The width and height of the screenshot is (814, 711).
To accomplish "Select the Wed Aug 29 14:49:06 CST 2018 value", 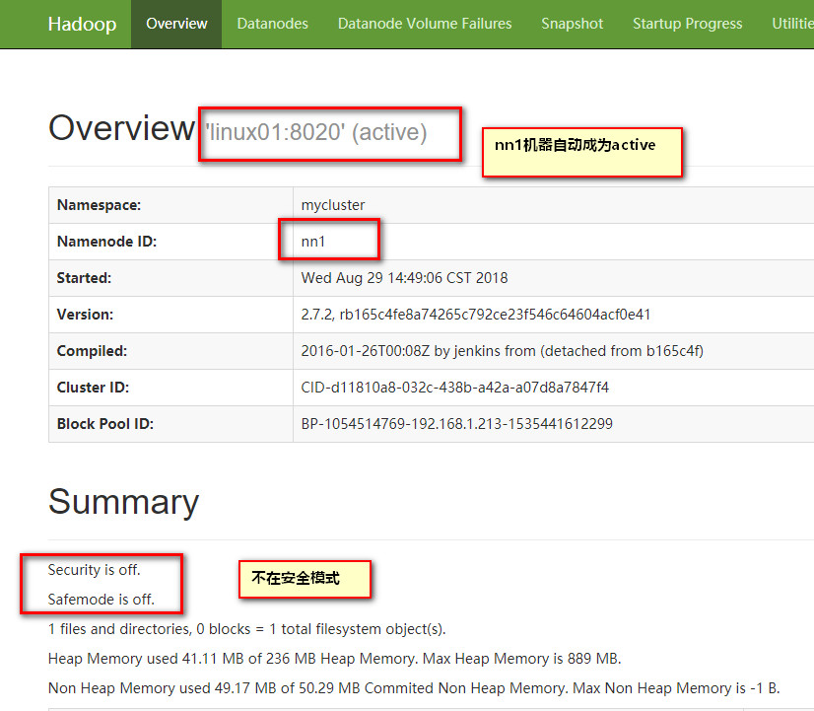I will pyautogui.click(x=404, y=278).
